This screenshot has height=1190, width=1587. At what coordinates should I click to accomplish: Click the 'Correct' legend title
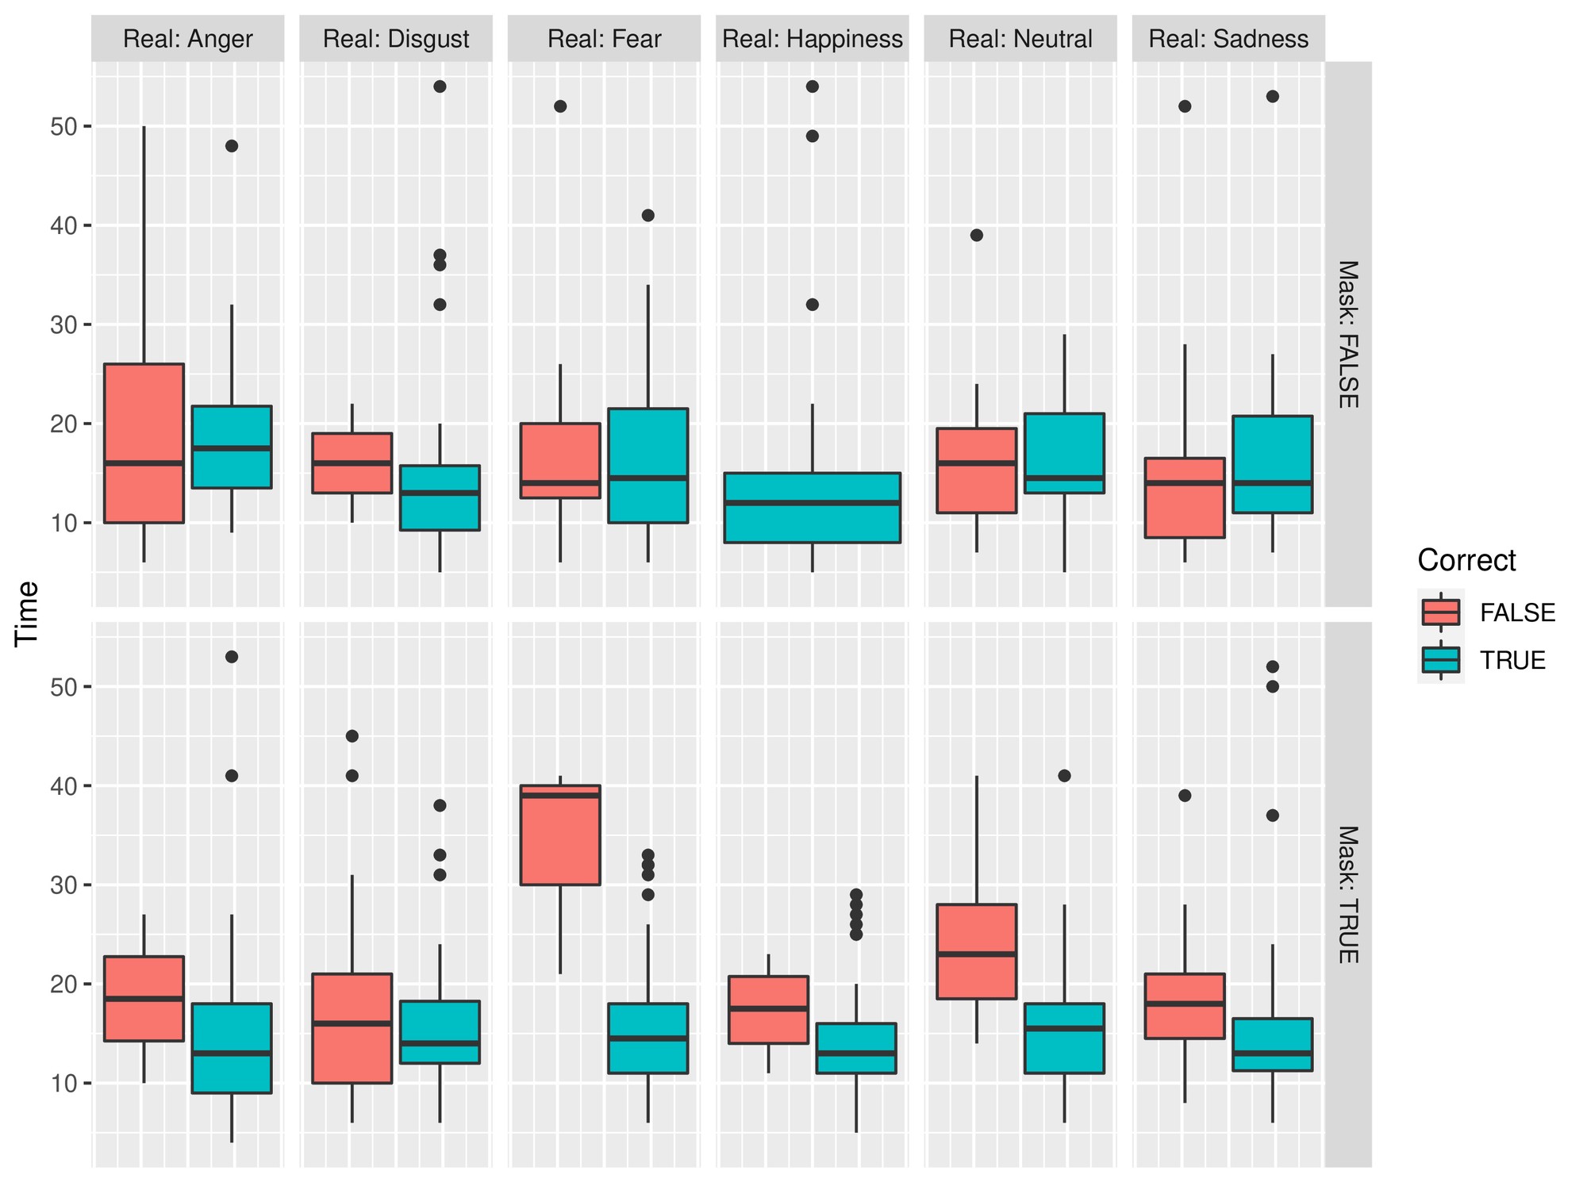1466,561
